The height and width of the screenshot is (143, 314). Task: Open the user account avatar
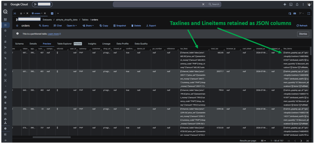click(x=310, y=4)
